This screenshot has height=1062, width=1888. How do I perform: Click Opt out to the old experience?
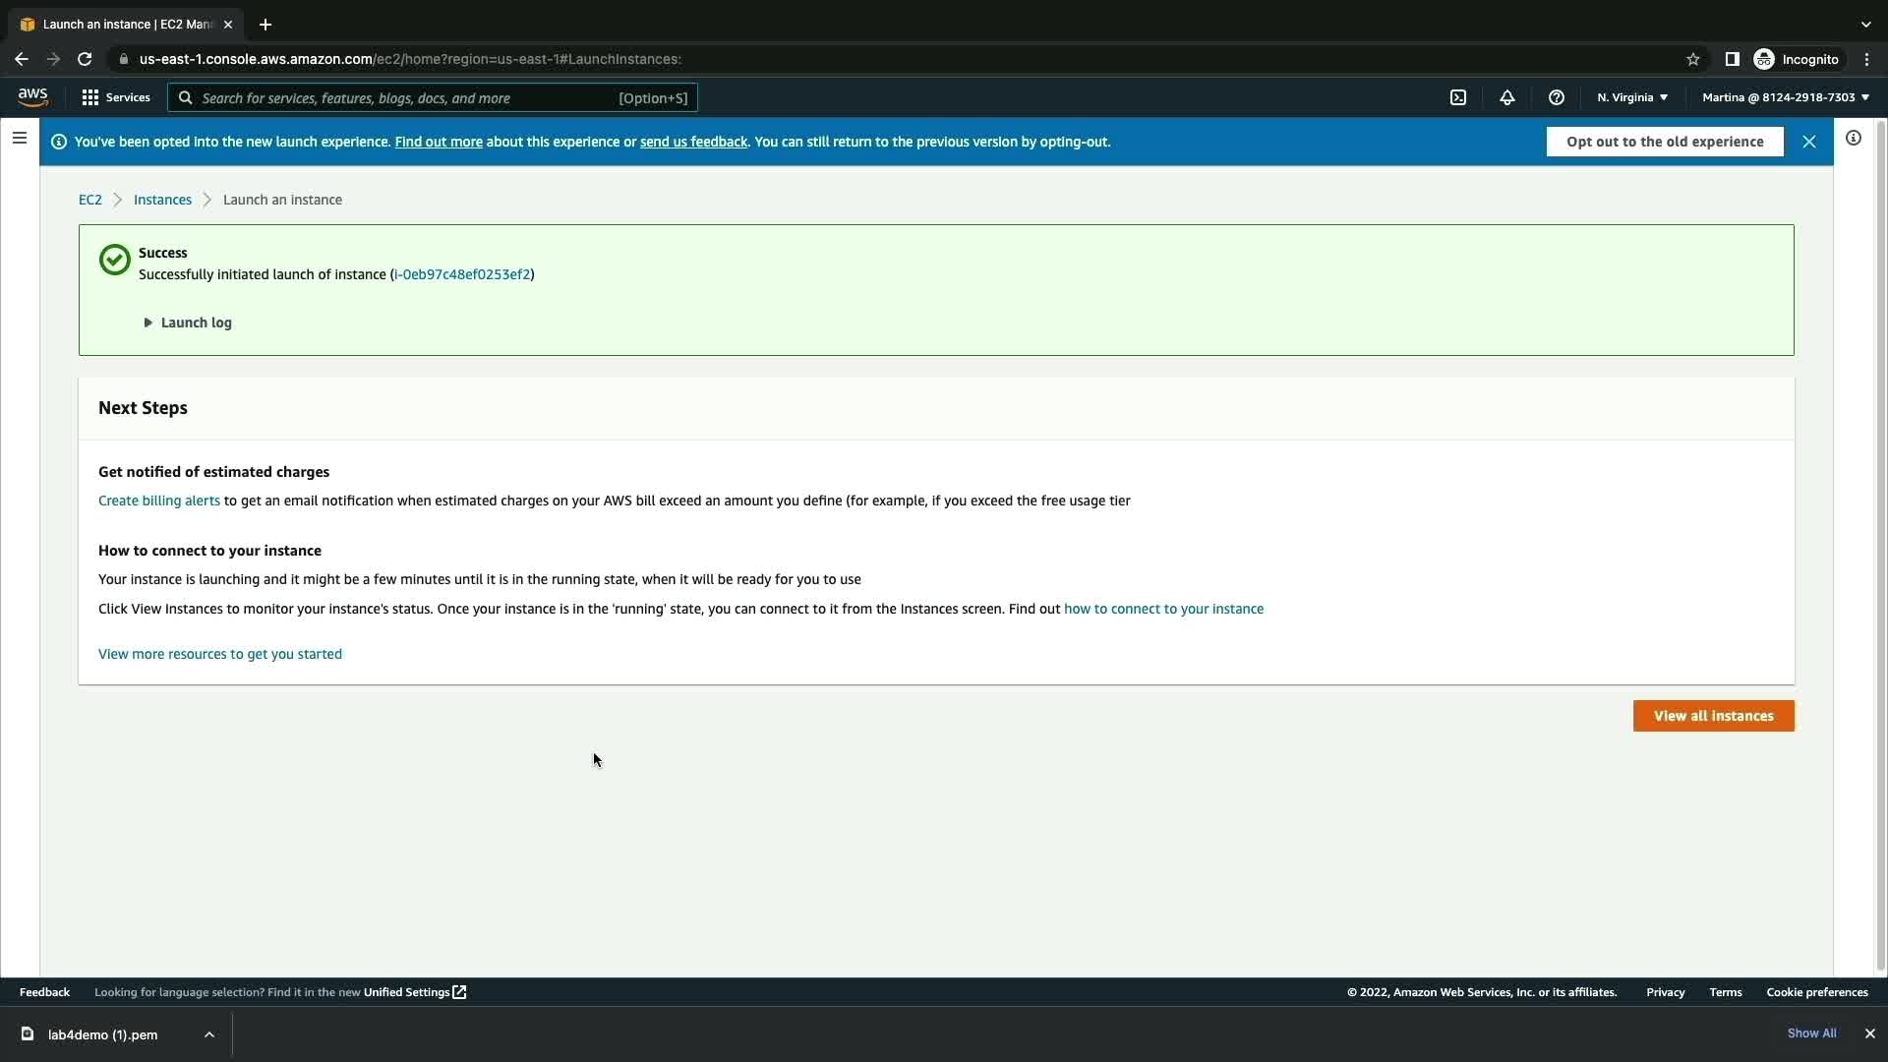pyautogui.click(x=1664, y=142)
